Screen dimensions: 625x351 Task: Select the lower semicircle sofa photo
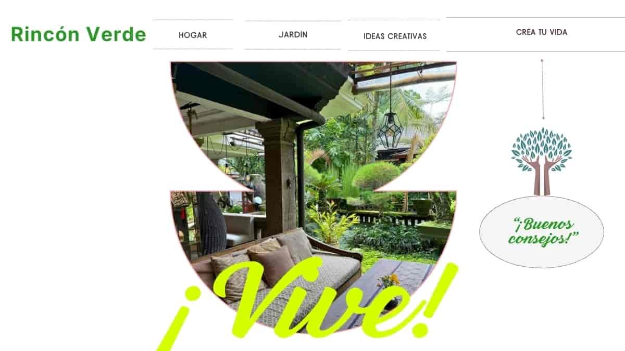click(314, 260)
